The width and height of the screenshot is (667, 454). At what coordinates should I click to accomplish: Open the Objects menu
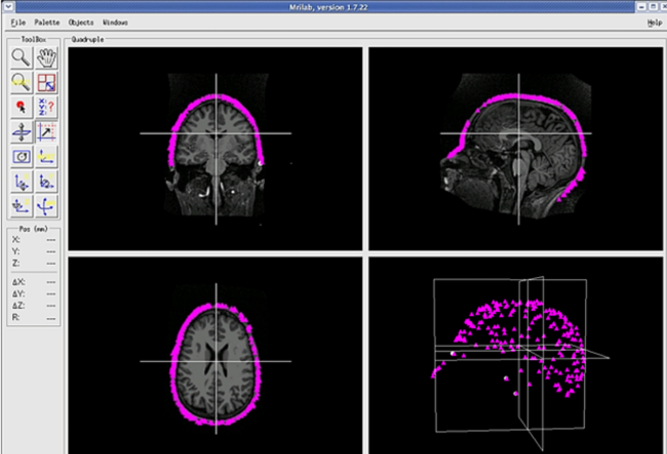click(81, 23)
